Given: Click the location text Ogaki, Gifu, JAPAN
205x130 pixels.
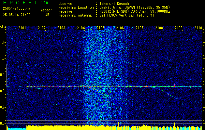Looking at the screenshot, I should tap(117, 7).
